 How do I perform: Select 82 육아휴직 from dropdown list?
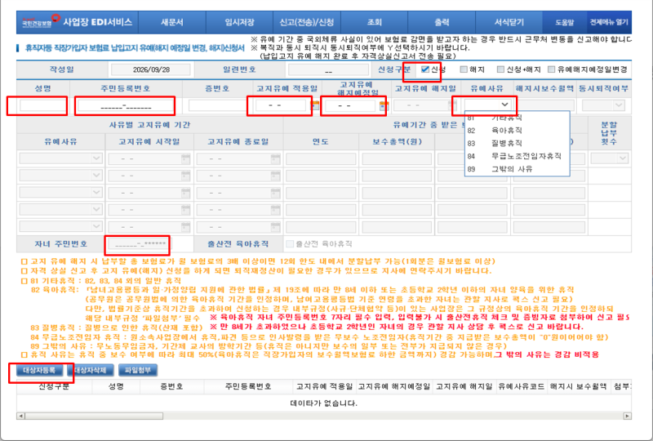pyautogui.click(x=517, y=131)
